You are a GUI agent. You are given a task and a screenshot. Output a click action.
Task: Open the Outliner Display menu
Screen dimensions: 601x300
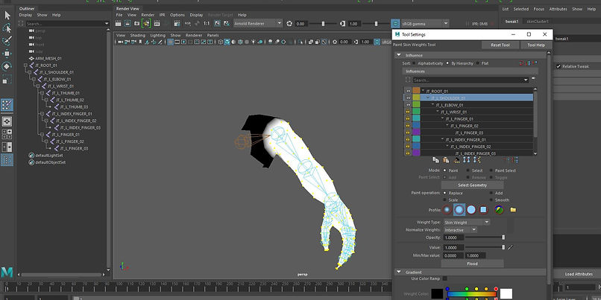pos(25,15)
